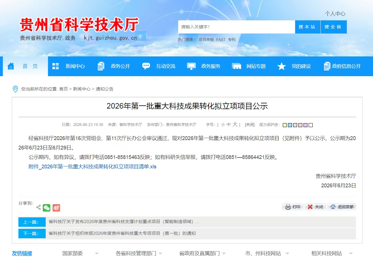Click hot search term FAST
This screenshot has height=258, width=373.
click(x=221, y=40)
